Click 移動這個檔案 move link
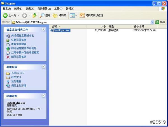Viewport: 168px width, 127px height. click(19, 40)
